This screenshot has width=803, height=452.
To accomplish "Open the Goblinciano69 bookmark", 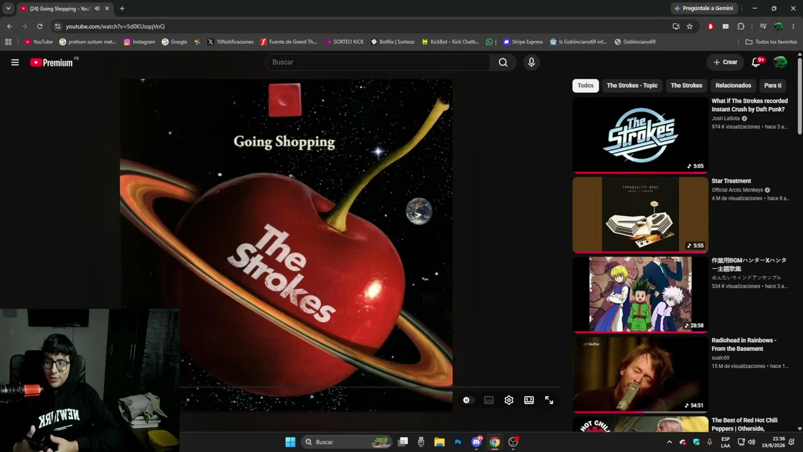I will (635, 42).
